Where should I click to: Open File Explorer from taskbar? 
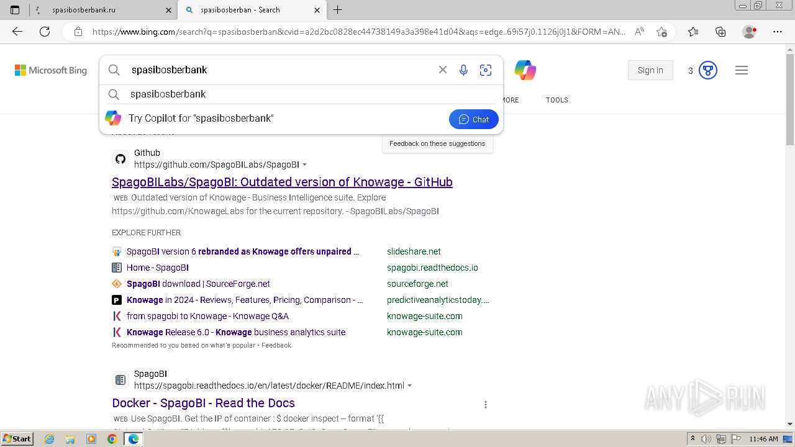point(70,439)
